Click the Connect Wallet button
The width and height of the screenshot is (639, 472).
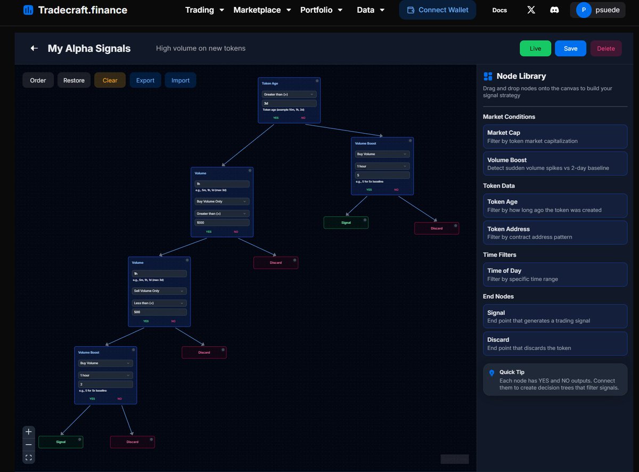[x=438, y=10]
